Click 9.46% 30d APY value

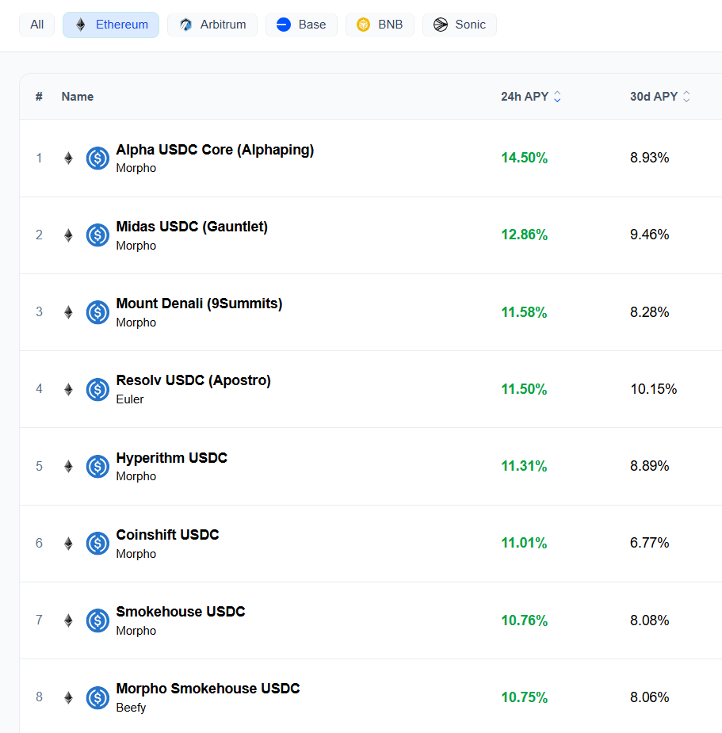coord(650,235)
